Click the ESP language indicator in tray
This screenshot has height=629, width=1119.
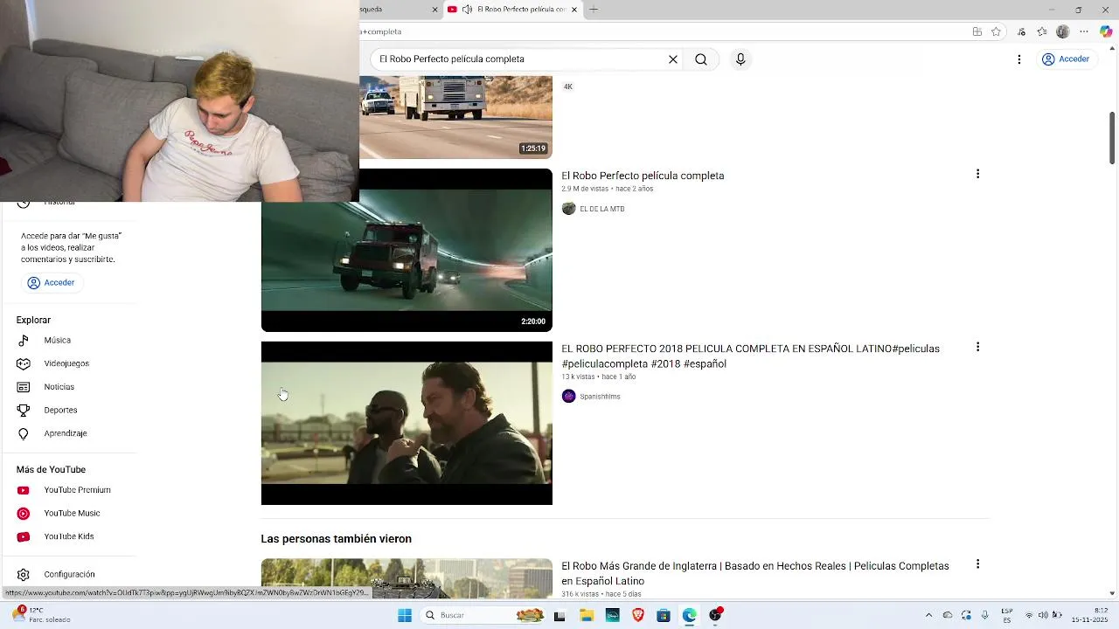1007,615
